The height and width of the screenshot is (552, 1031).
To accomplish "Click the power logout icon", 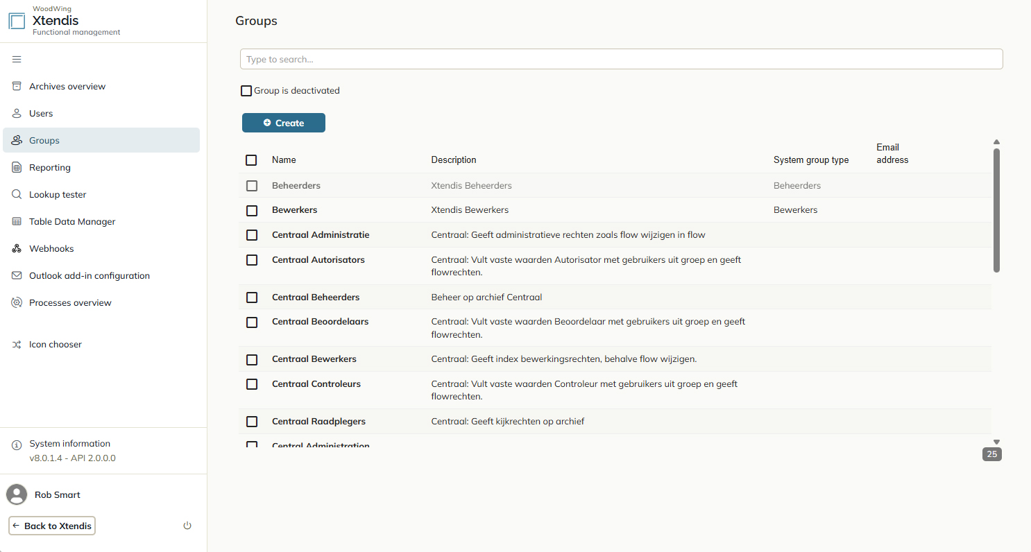I will [187, 526].
